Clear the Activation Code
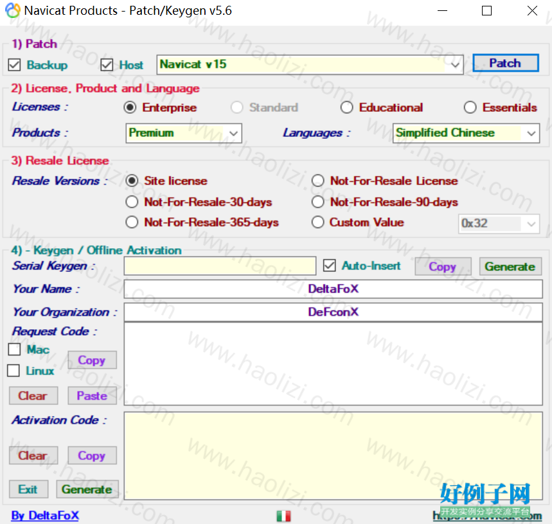 (33, 456)
